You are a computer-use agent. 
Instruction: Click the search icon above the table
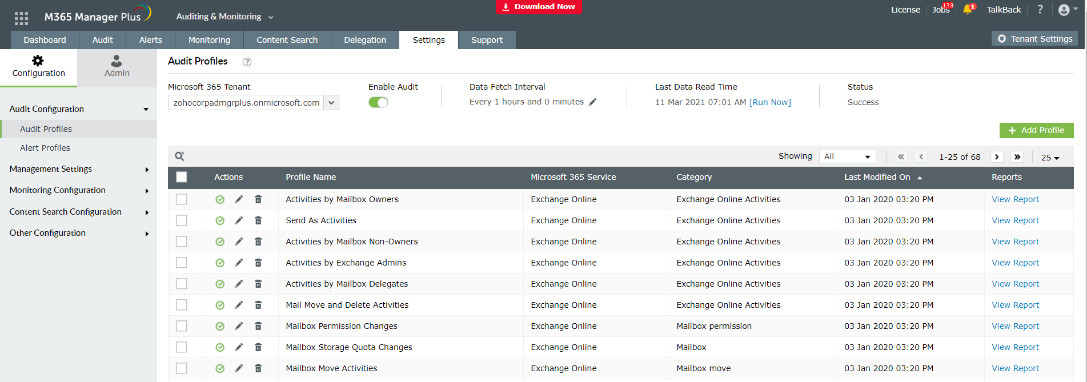point(179,156)
